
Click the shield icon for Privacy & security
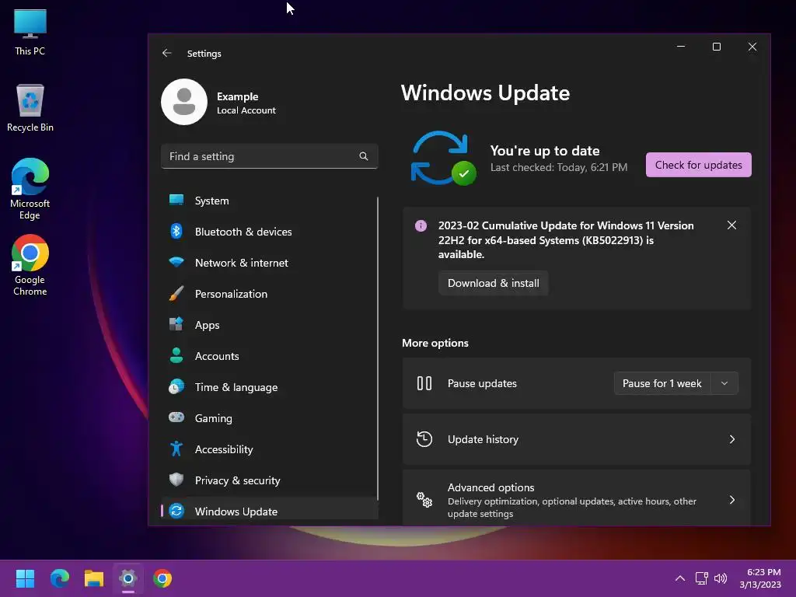click(176, 480)
